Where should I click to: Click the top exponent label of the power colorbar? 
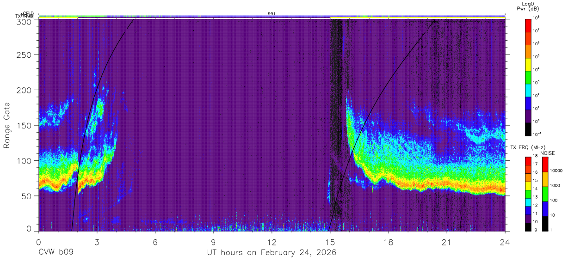pyautogui.click(x=537, y=18)
